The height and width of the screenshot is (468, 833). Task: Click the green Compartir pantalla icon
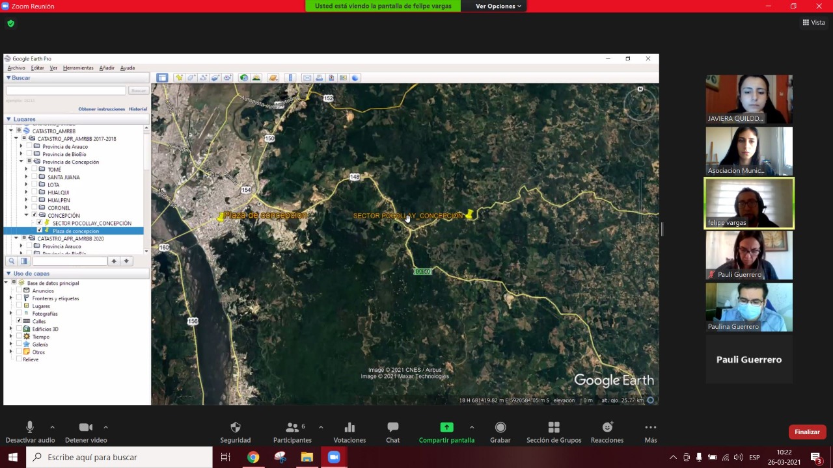[x=446, y=427]
